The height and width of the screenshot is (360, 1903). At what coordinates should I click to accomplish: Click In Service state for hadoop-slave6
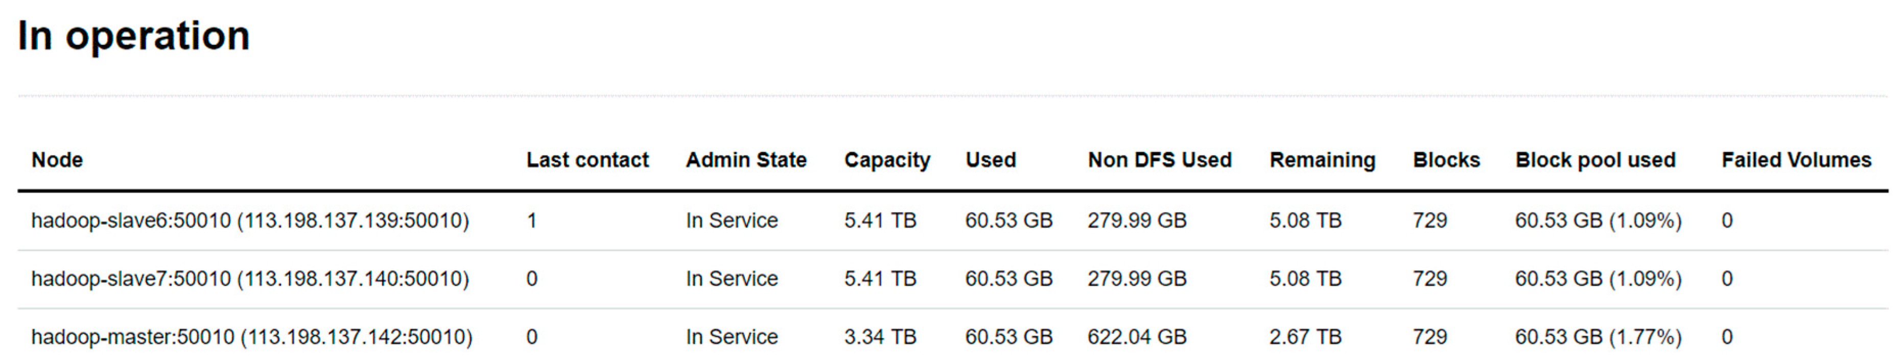tap(732, 221)
